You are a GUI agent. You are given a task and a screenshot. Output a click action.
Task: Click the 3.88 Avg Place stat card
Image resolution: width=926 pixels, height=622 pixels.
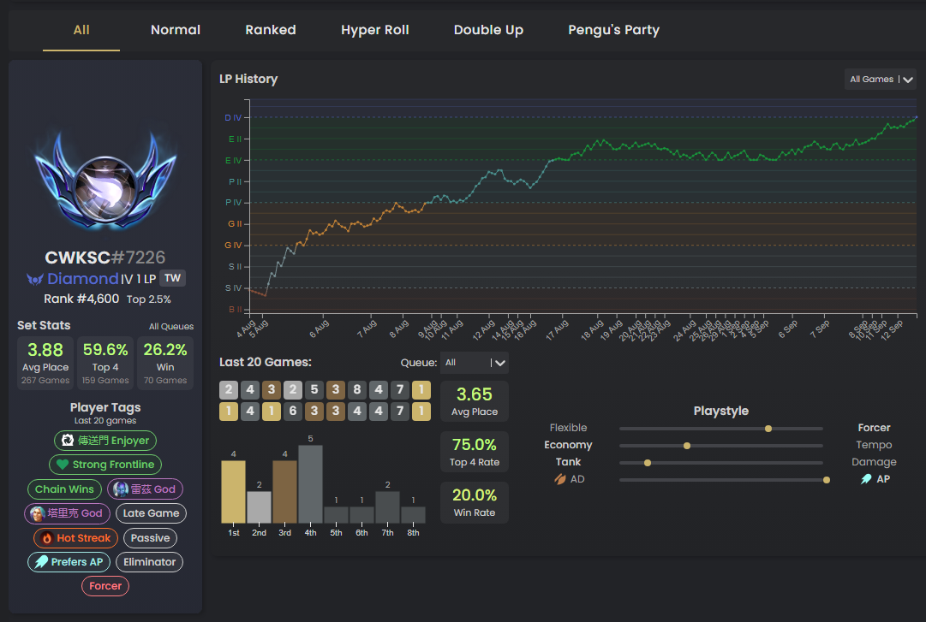coord(45,363)
